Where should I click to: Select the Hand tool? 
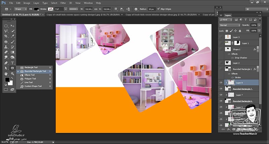(x=6, y=74)
